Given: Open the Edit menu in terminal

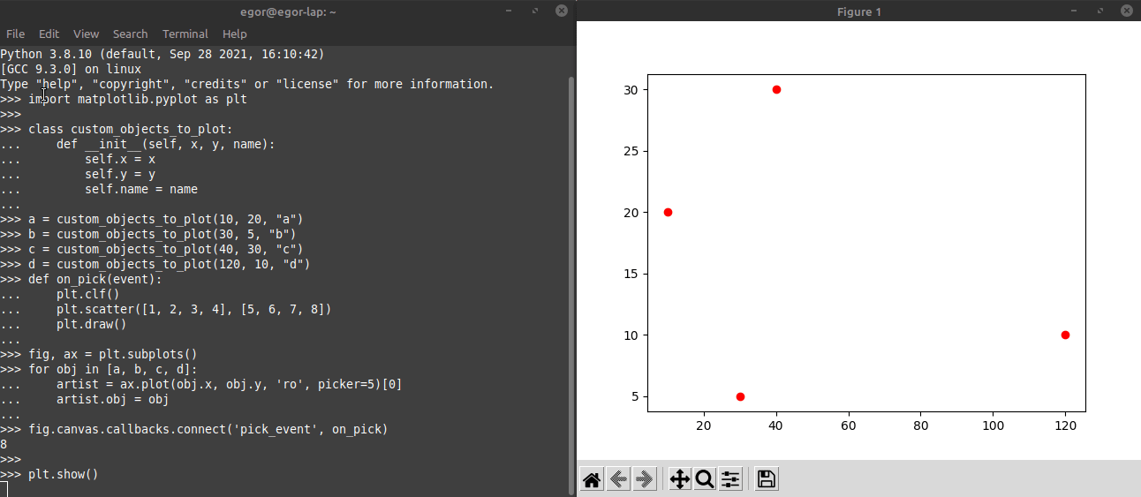Looking at the screenshot, I should click(49, 34).
